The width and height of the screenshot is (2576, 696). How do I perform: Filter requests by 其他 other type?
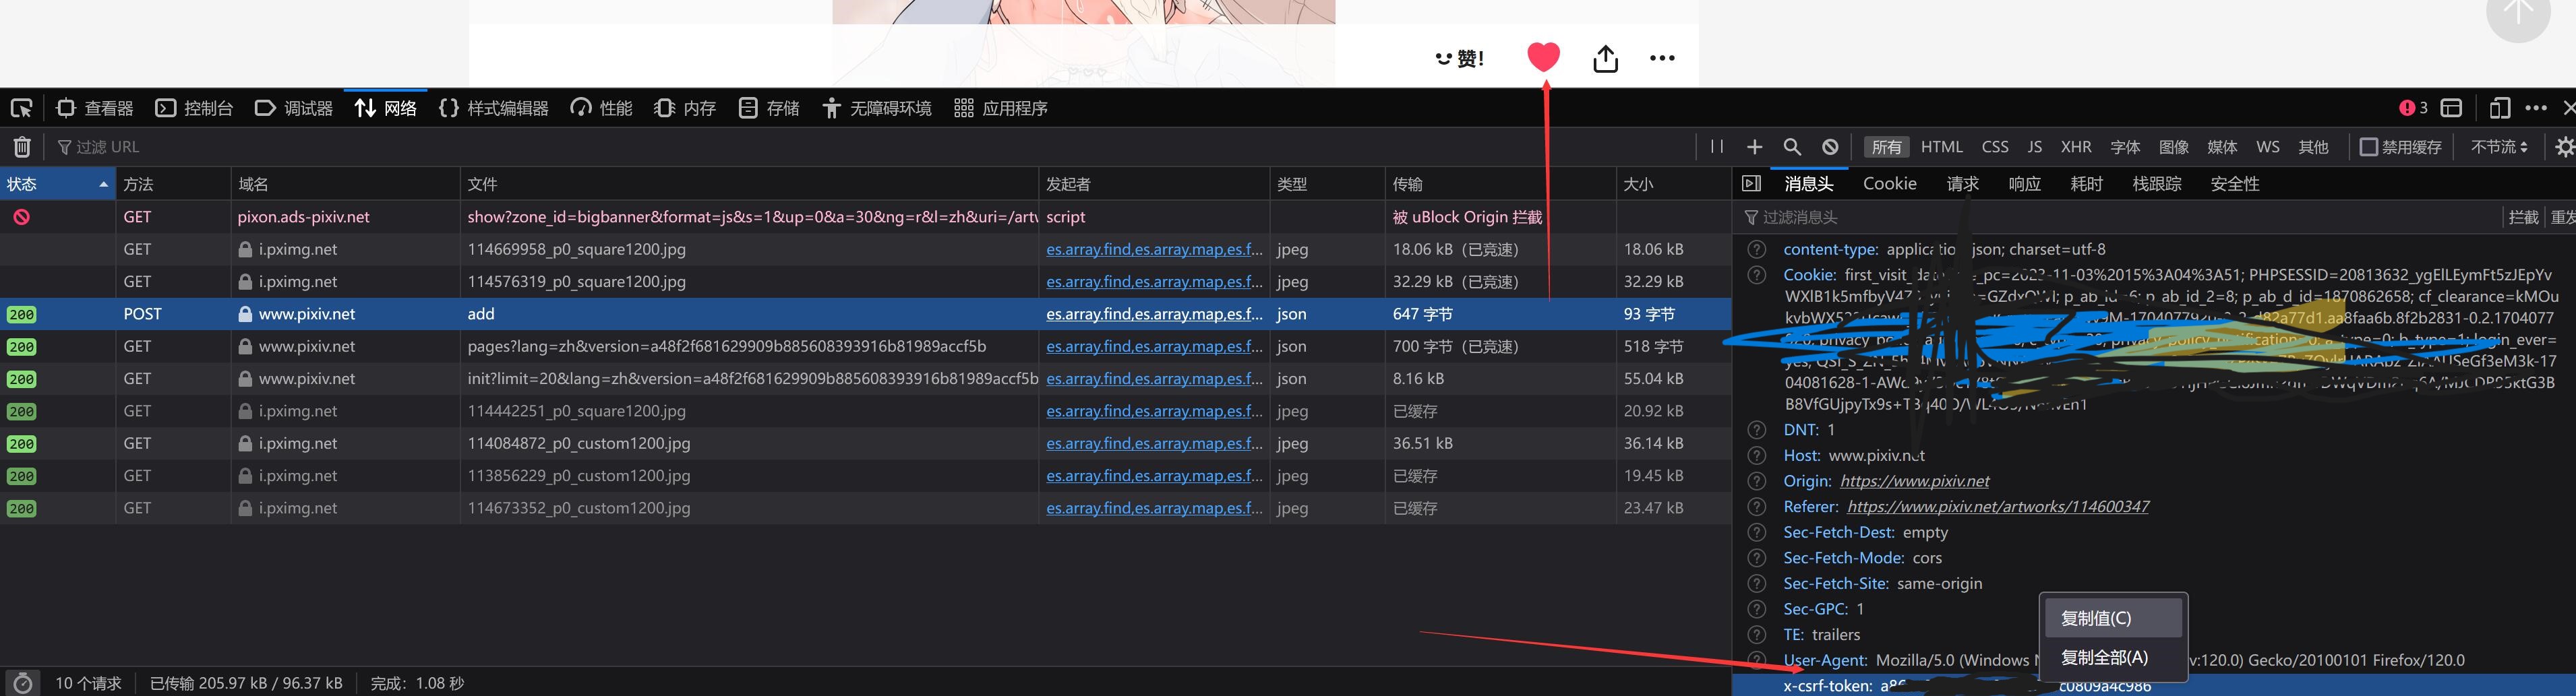2313,147
